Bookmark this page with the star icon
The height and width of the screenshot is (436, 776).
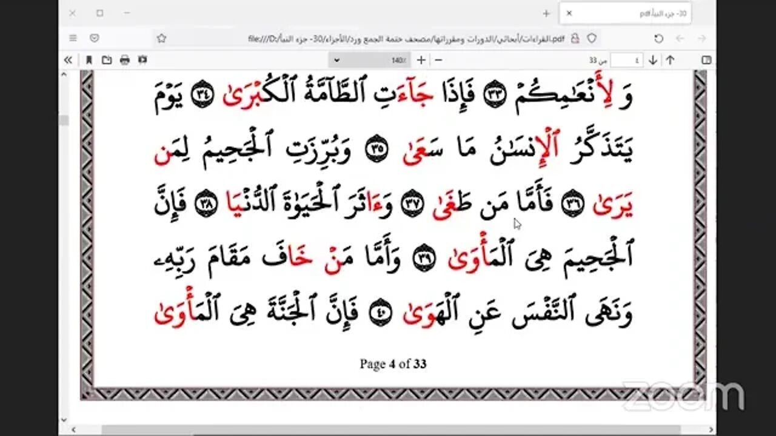(161, 38)
